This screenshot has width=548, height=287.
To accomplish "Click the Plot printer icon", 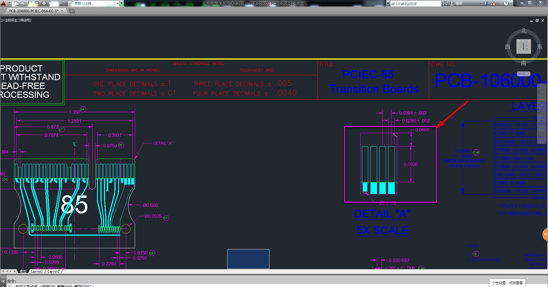I will coord(44,3).
